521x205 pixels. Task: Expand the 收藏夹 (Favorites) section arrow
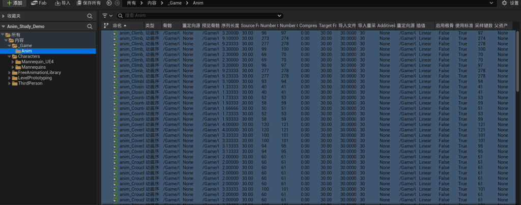tap(4, 16)
